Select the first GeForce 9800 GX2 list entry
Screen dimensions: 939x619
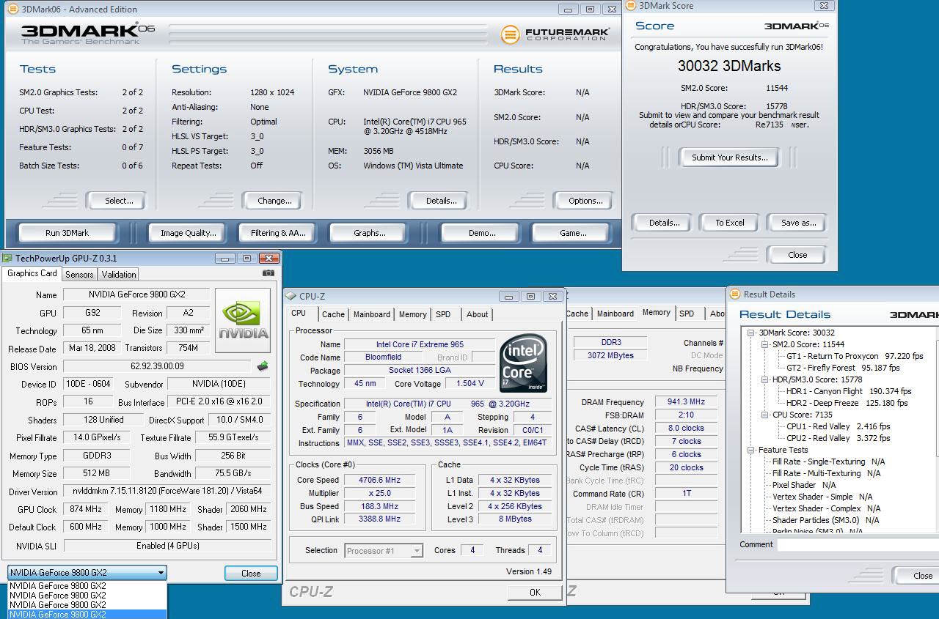[87, 586]
